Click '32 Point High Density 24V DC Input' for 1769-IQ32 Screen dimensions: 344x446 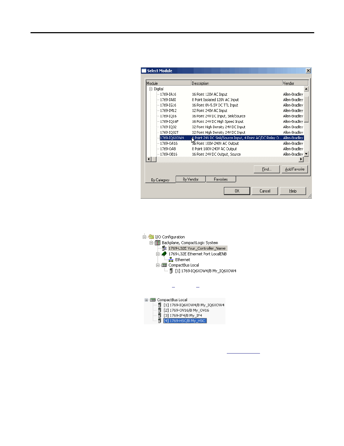[x=219, y=127]
